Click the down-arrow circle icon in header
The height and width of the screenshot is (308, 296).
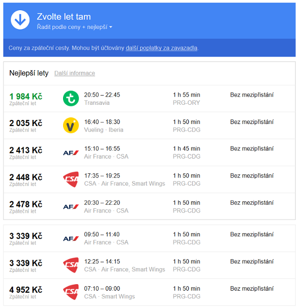[20, 20]
